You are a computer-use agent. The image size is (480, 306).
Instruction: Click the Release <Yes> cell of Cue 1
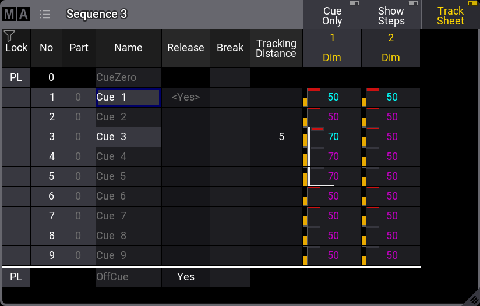coord(185,97)
